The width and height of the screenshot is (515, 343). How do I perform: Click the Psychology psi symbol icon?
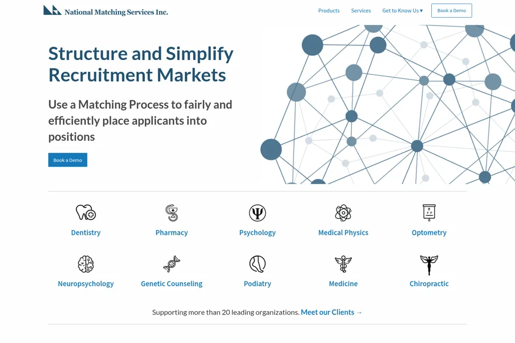tap(257, 213)
